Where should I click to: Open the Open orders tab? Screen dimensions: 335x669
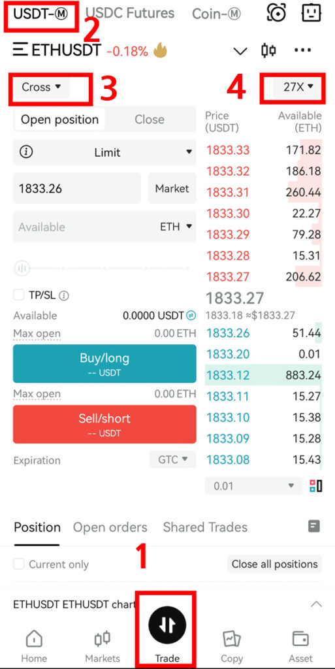(110, 527)
